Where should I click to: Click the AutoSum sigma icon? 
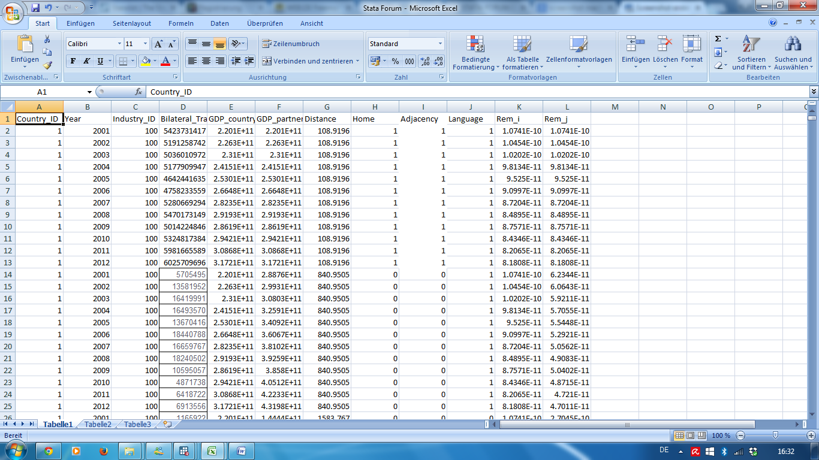tap(718, 39)
